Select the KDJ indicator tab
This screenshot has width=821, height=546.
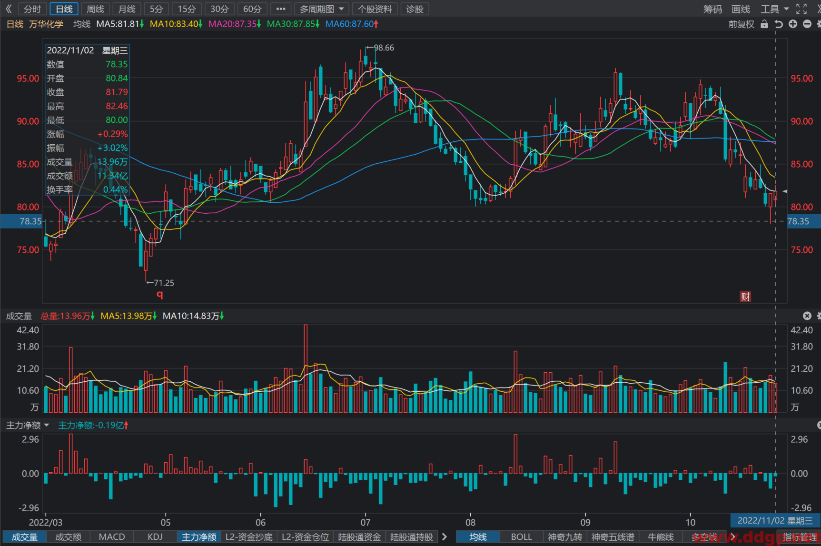[x=155, y=537]
